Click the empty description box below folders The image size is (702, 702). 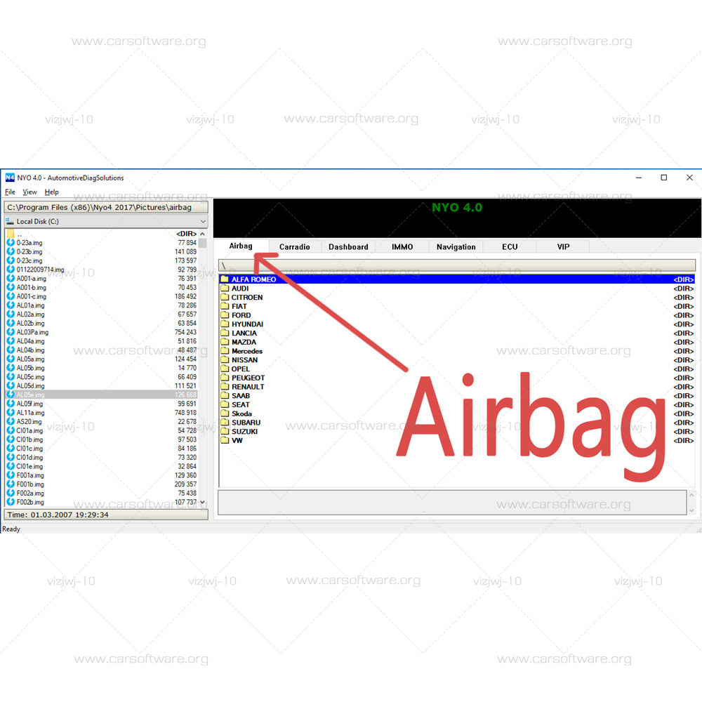(452, 503)
